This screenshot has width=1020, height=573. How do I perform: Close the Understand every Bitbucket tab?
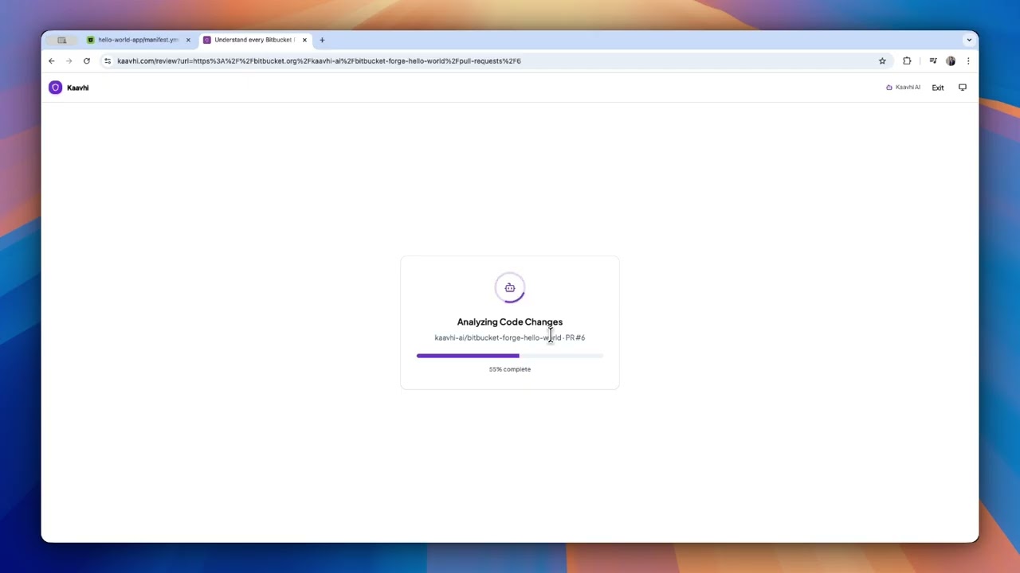point(304,40)
